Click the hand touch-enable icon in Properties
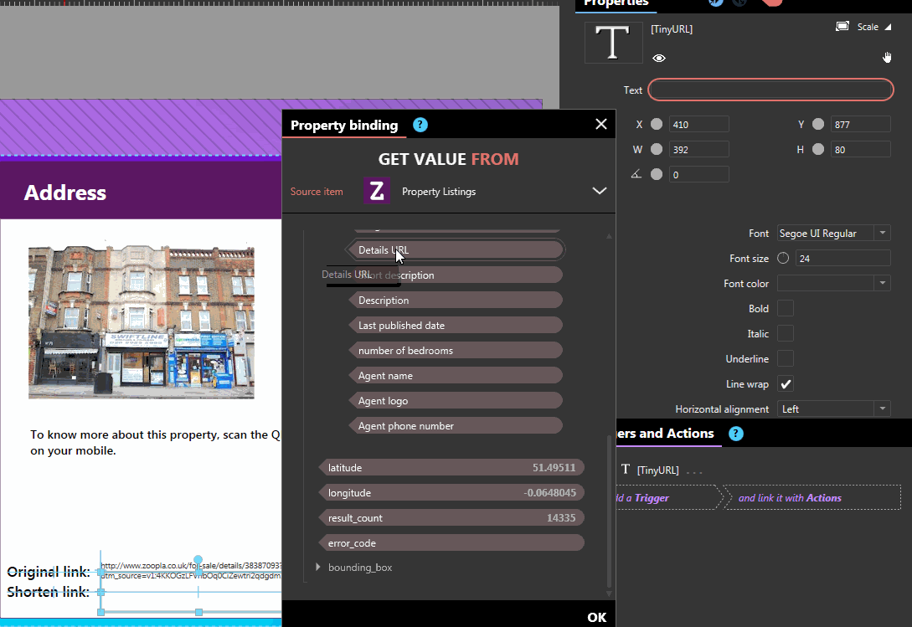This screenshot has width=912, height=627. tap(887, 57)
